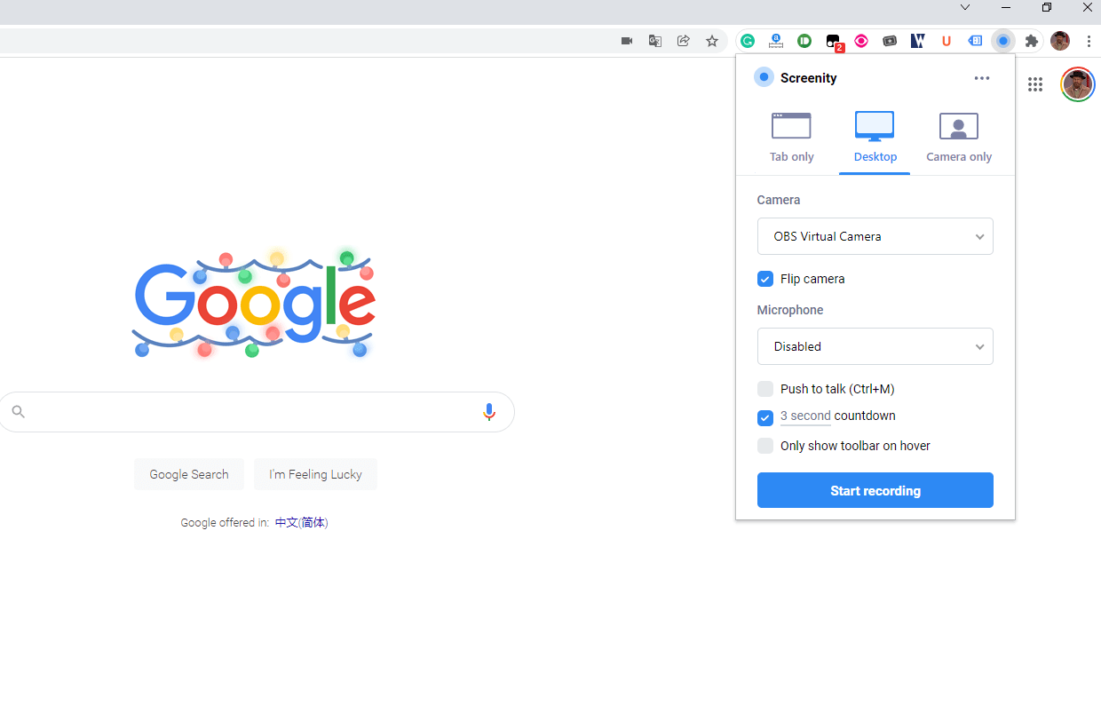Open the Screenity three-dot options menu

(x=982, y=78)
